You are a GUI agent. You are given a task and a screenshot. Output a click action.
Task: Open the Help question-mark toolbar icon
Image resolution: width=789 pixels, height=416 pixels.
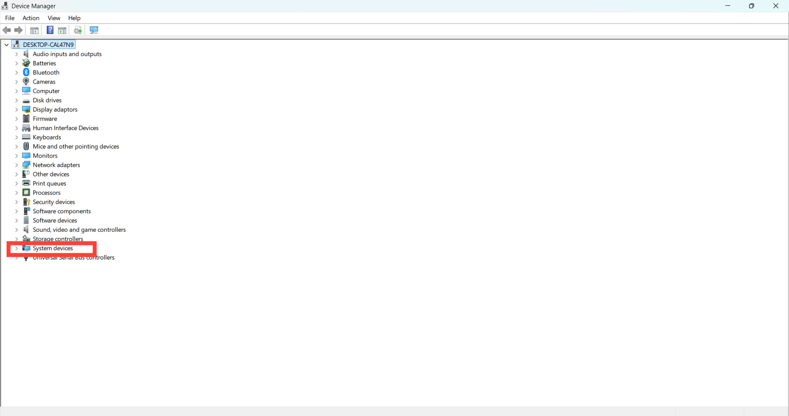pyautogui.click(x=50, y=30)
